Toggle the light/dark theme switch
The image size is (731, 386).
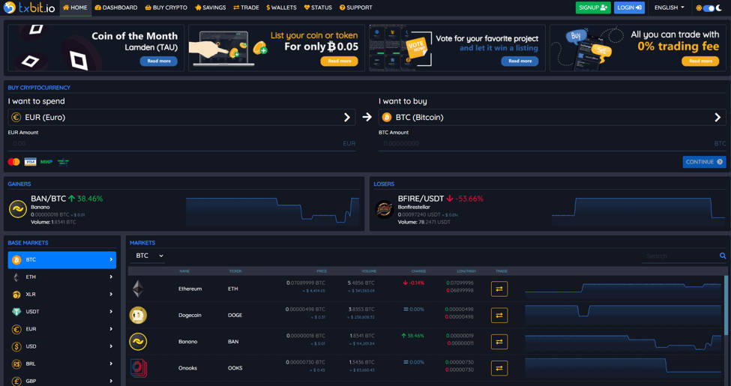tap(709, 8)
